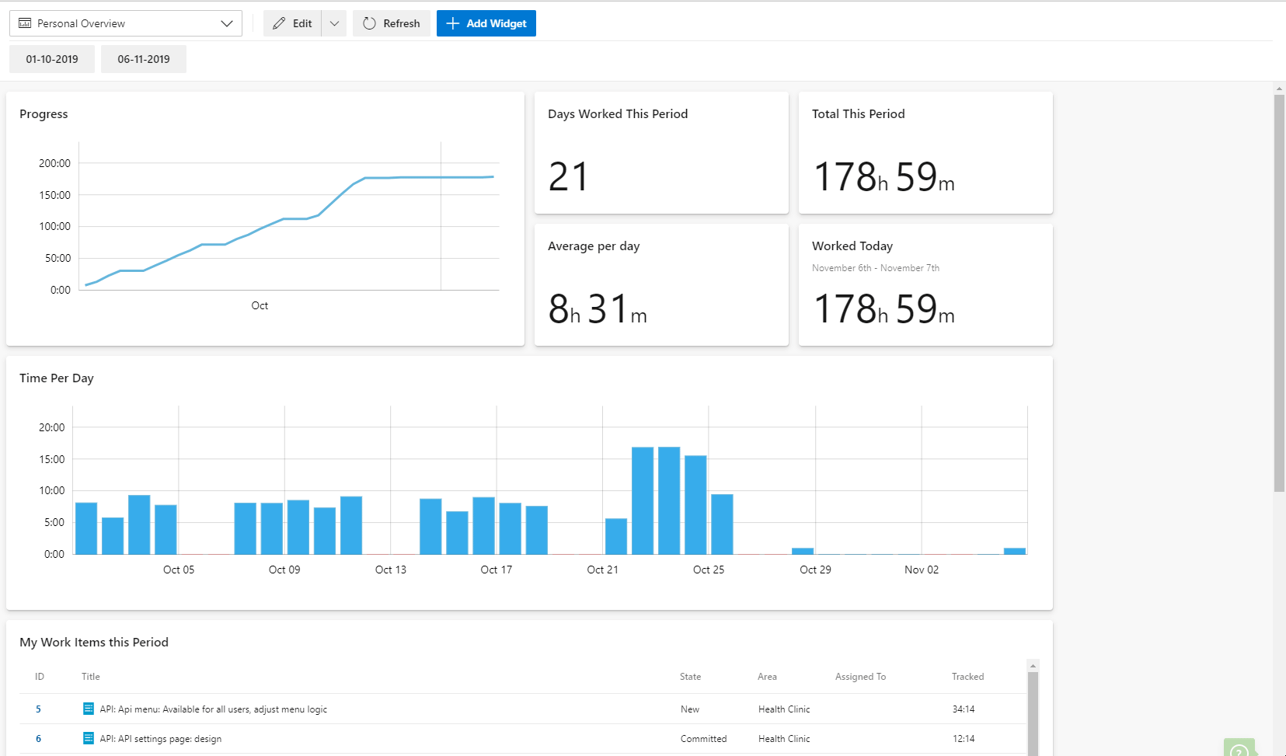
Task: Click the Add Widget button
Action: pyautogui.click(x=486, y=23)
